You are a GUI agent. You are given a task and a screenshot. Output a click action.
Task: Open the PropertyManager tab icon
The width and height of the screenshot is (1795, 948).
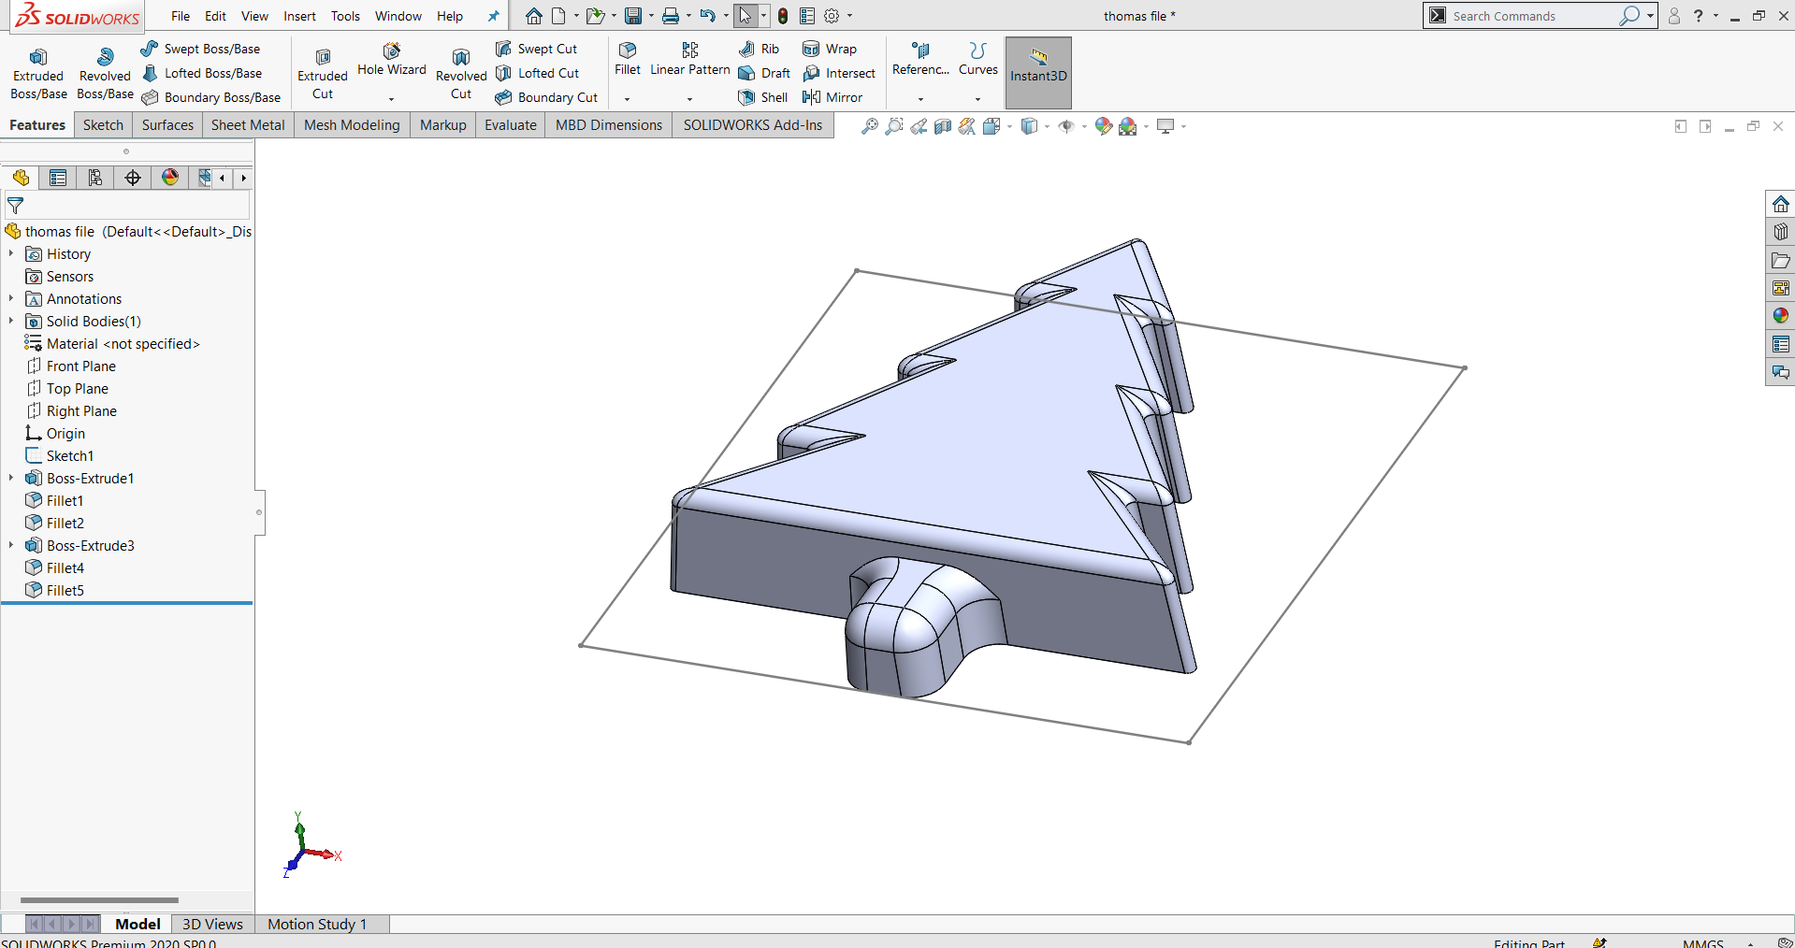click(x=58, y=178)
